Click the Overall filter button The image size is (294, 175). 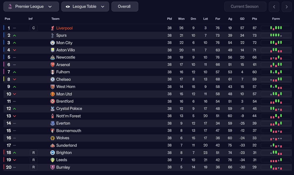(x=125, y=7)
